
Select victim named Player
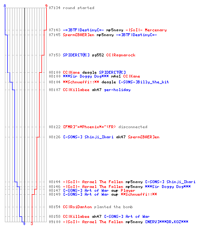128,190
